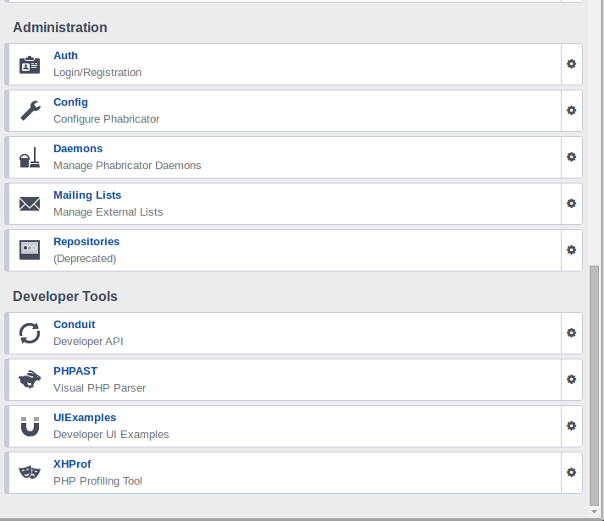
Task: Open the UIExamples application link
Action: pos(85,418)
